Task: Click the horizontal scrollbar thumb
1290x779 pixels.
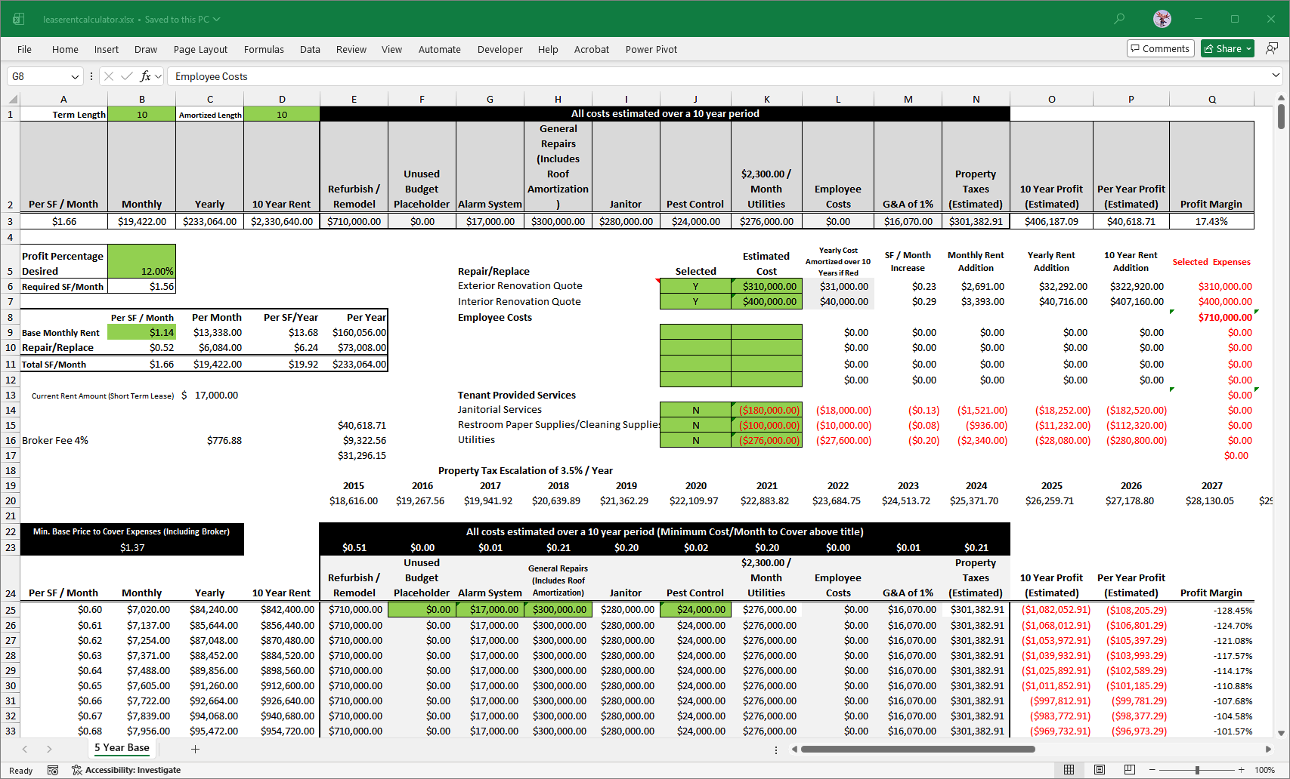Action: coord(917,749)
